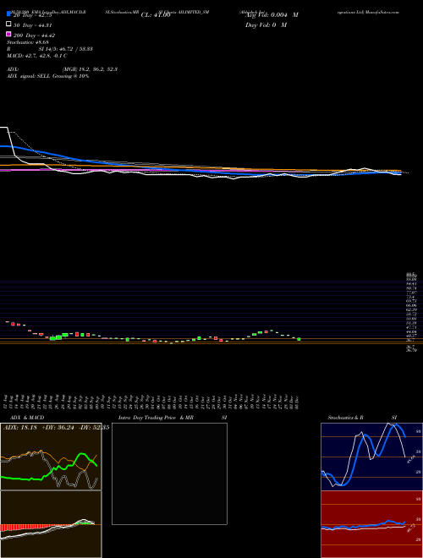Click the 'Day Vol: 0 M' text
This screenshot has width=423, height=558.
266,25
